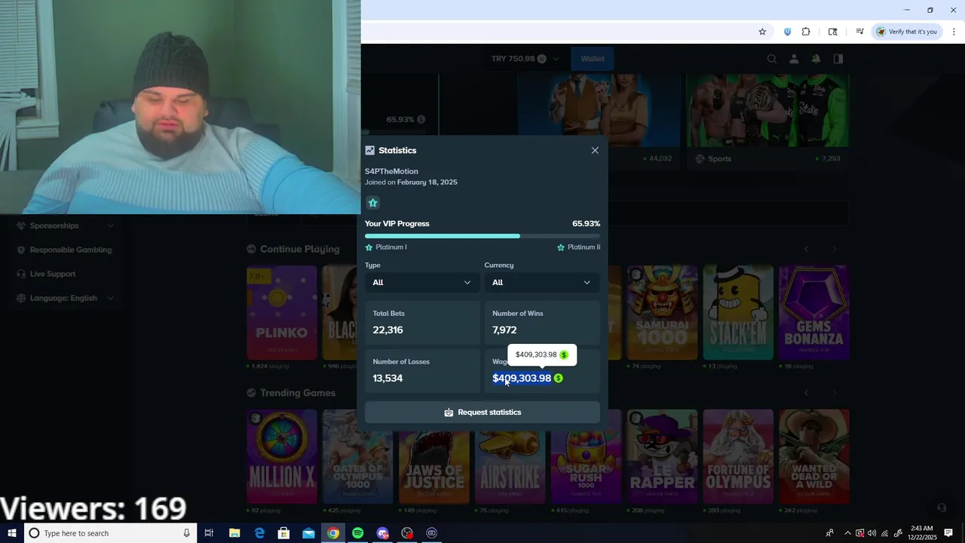This screenshot has width=965, height=543.
Task: Expand the Sponsorships sidebar item
Action: pyautogui.click(x=65, y=225)
